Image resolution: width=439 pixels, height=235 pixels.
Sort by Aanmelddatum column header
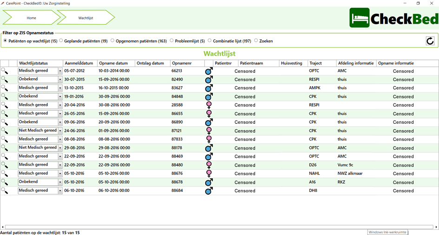pyautogui.click(x=80, y=63)
